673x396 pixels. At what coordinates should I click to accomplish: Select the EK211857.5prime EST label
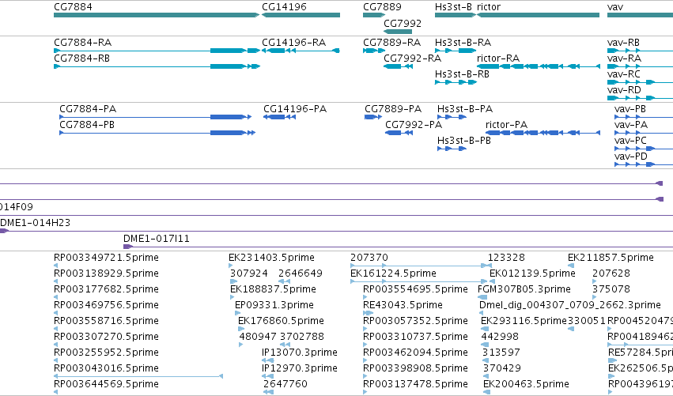(x=611, y=258)
